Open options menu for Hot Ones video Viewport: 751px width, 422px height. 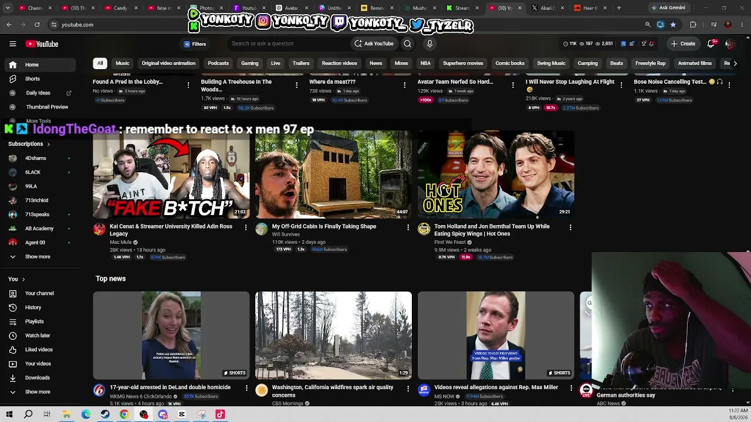(x=570, y=227)
